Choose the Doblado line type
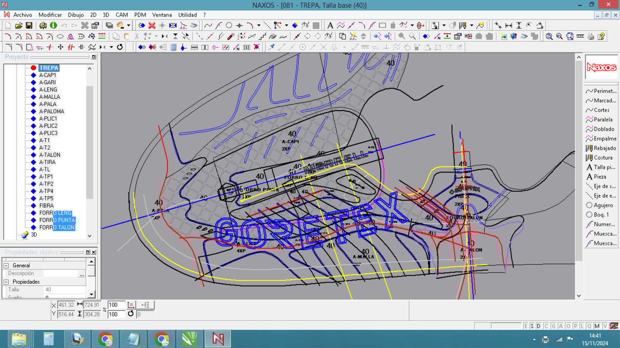Viewport: 620px width, 348px height. coord(600,129)
